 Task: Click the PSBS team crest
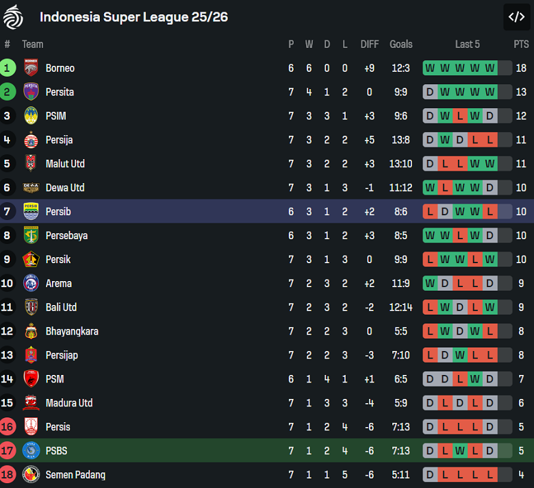(31, 450)
